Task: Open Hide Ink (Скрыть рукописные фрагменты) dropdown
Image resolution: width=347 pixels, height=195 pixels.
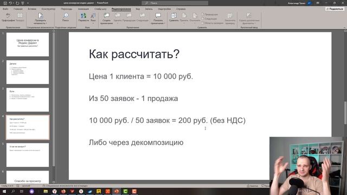Action: coord(249,18)
